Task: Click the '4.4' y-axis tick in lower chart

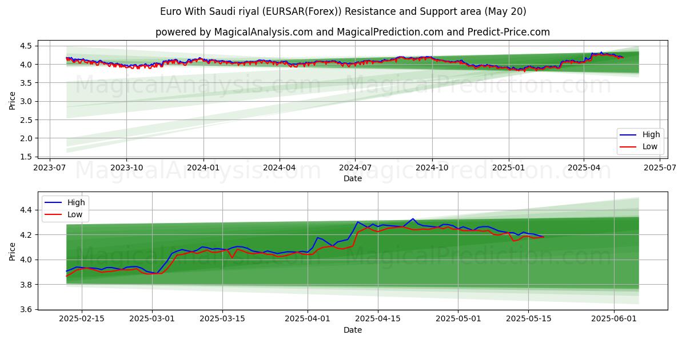Action: point(26,210)
